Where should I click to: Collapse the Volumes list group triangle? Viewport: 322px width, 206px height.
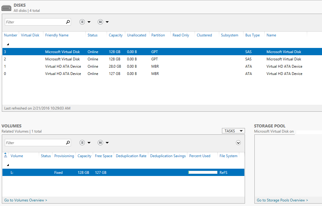coord(8,165)
